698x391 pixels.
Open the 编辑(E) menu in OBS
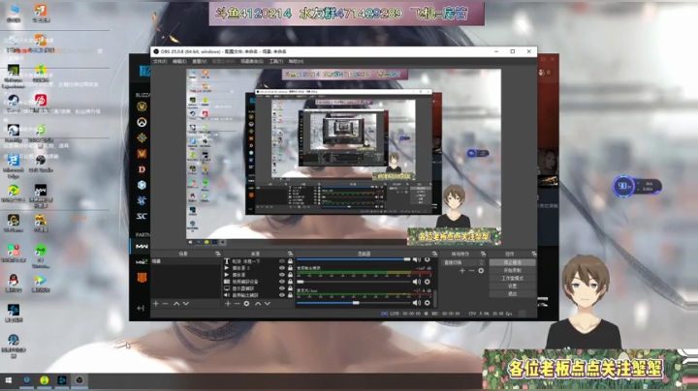tap(179, 61)
